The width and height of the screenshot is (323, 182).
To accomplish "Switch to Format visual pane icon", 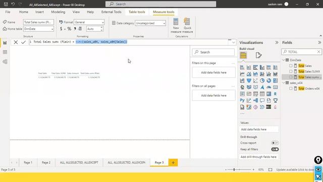I will [258, 55].
